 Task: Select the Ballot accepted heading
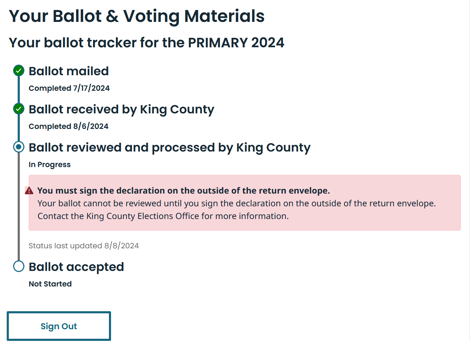pyautogui.click(x=76, y=267)
